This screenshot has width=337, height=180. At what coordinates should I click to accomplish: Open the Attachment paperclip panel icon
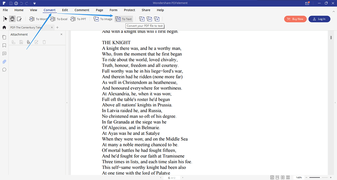4,61
